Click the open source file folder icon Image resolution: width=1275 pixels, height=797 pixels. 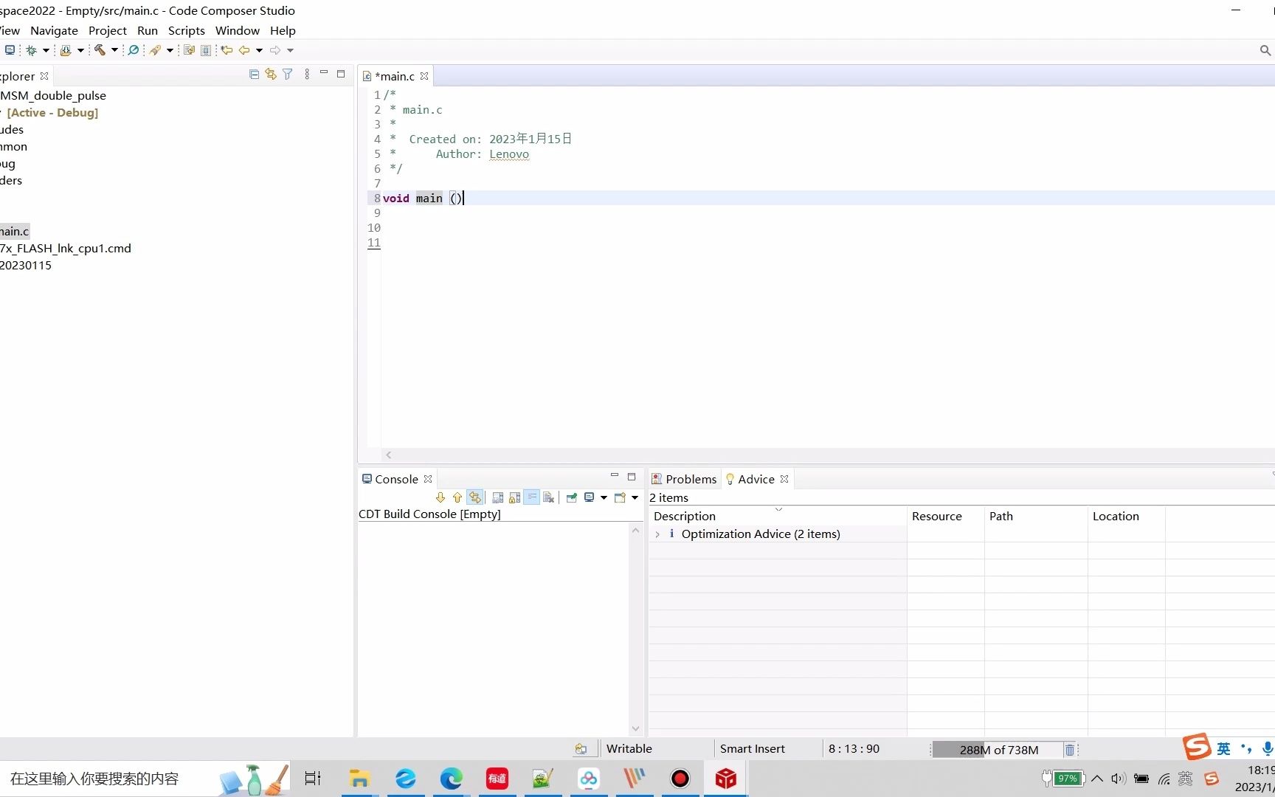coord(66,50)
